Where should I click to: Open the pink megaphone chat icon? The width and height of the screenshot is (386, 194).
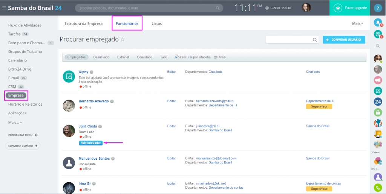click(x=378, y=80)
